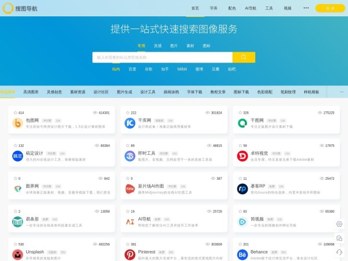This screenshot has height=261, width=348.
Task: Open the Pinterest logo icon
Action: pos(130,255)
